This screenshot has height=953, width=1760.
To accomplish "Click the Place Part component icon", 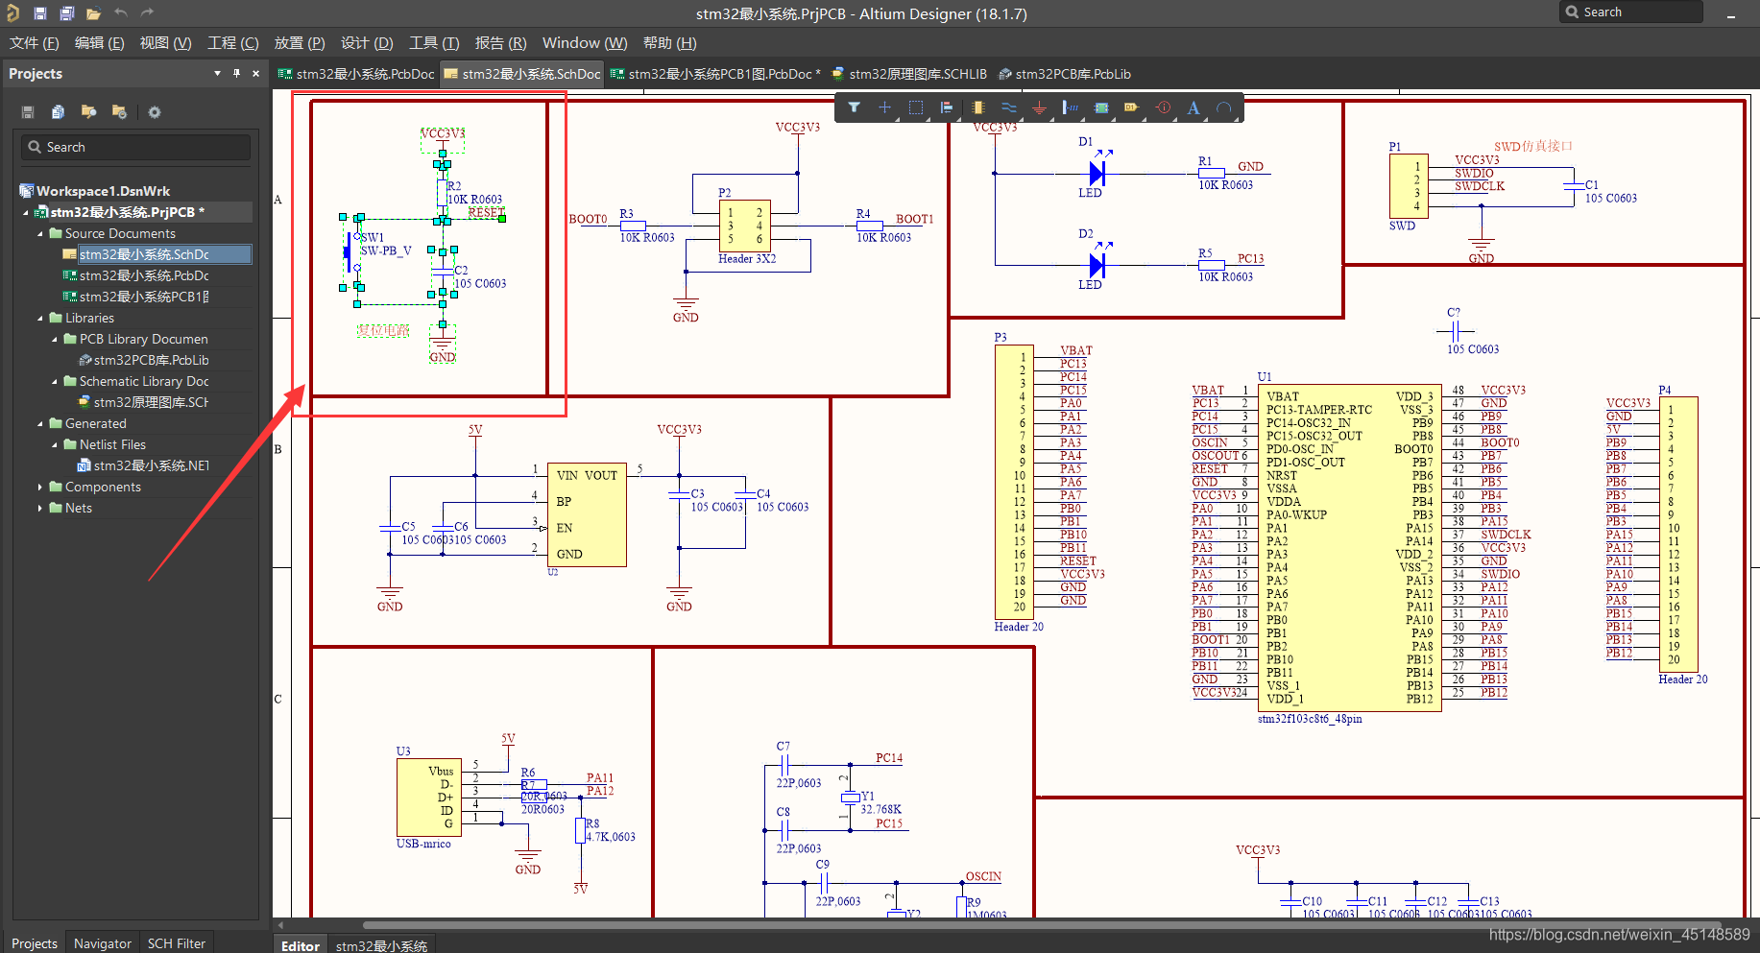I will (x=977, y=107).
